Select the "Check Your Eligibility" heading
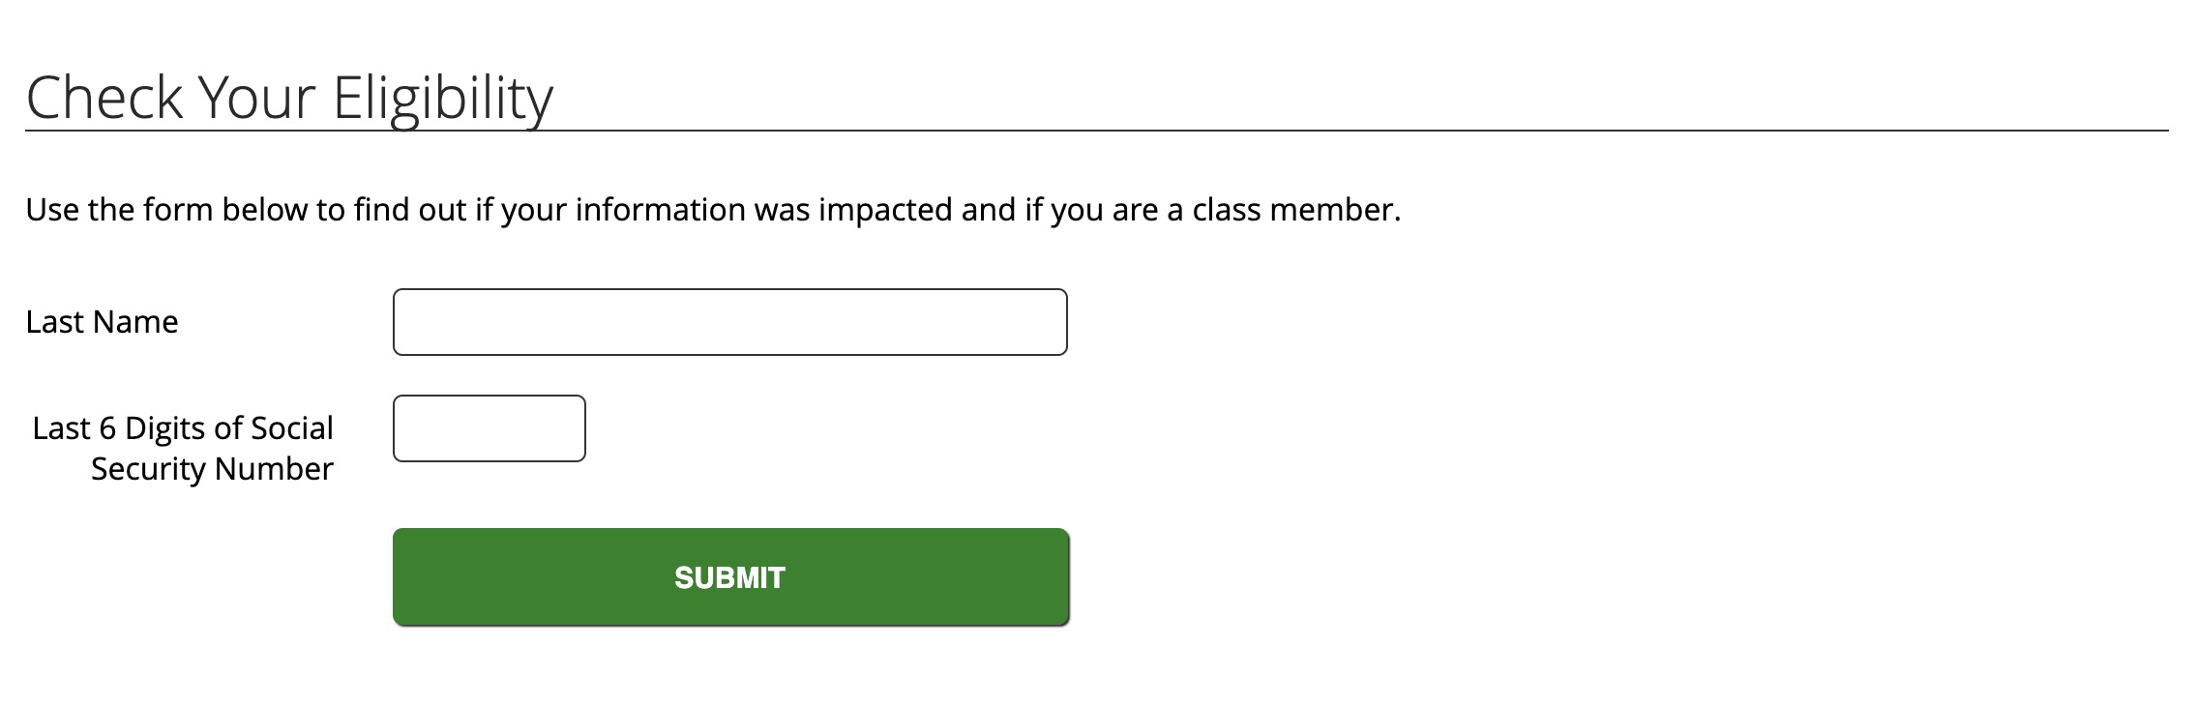Image resolution: width=2196 pixels, height=706 pixels. (x=289, y=98)
